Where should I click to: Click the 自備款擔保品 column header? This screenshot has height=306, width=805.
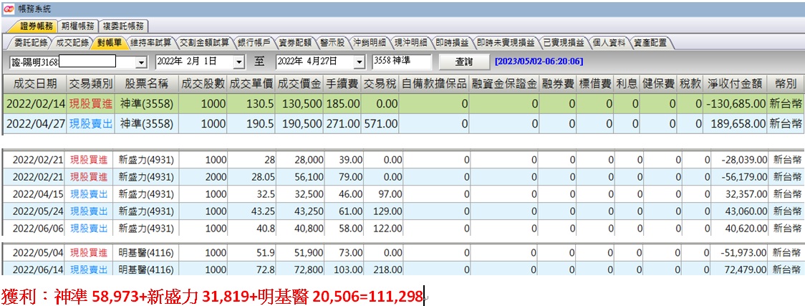click(x=435, y=84)
